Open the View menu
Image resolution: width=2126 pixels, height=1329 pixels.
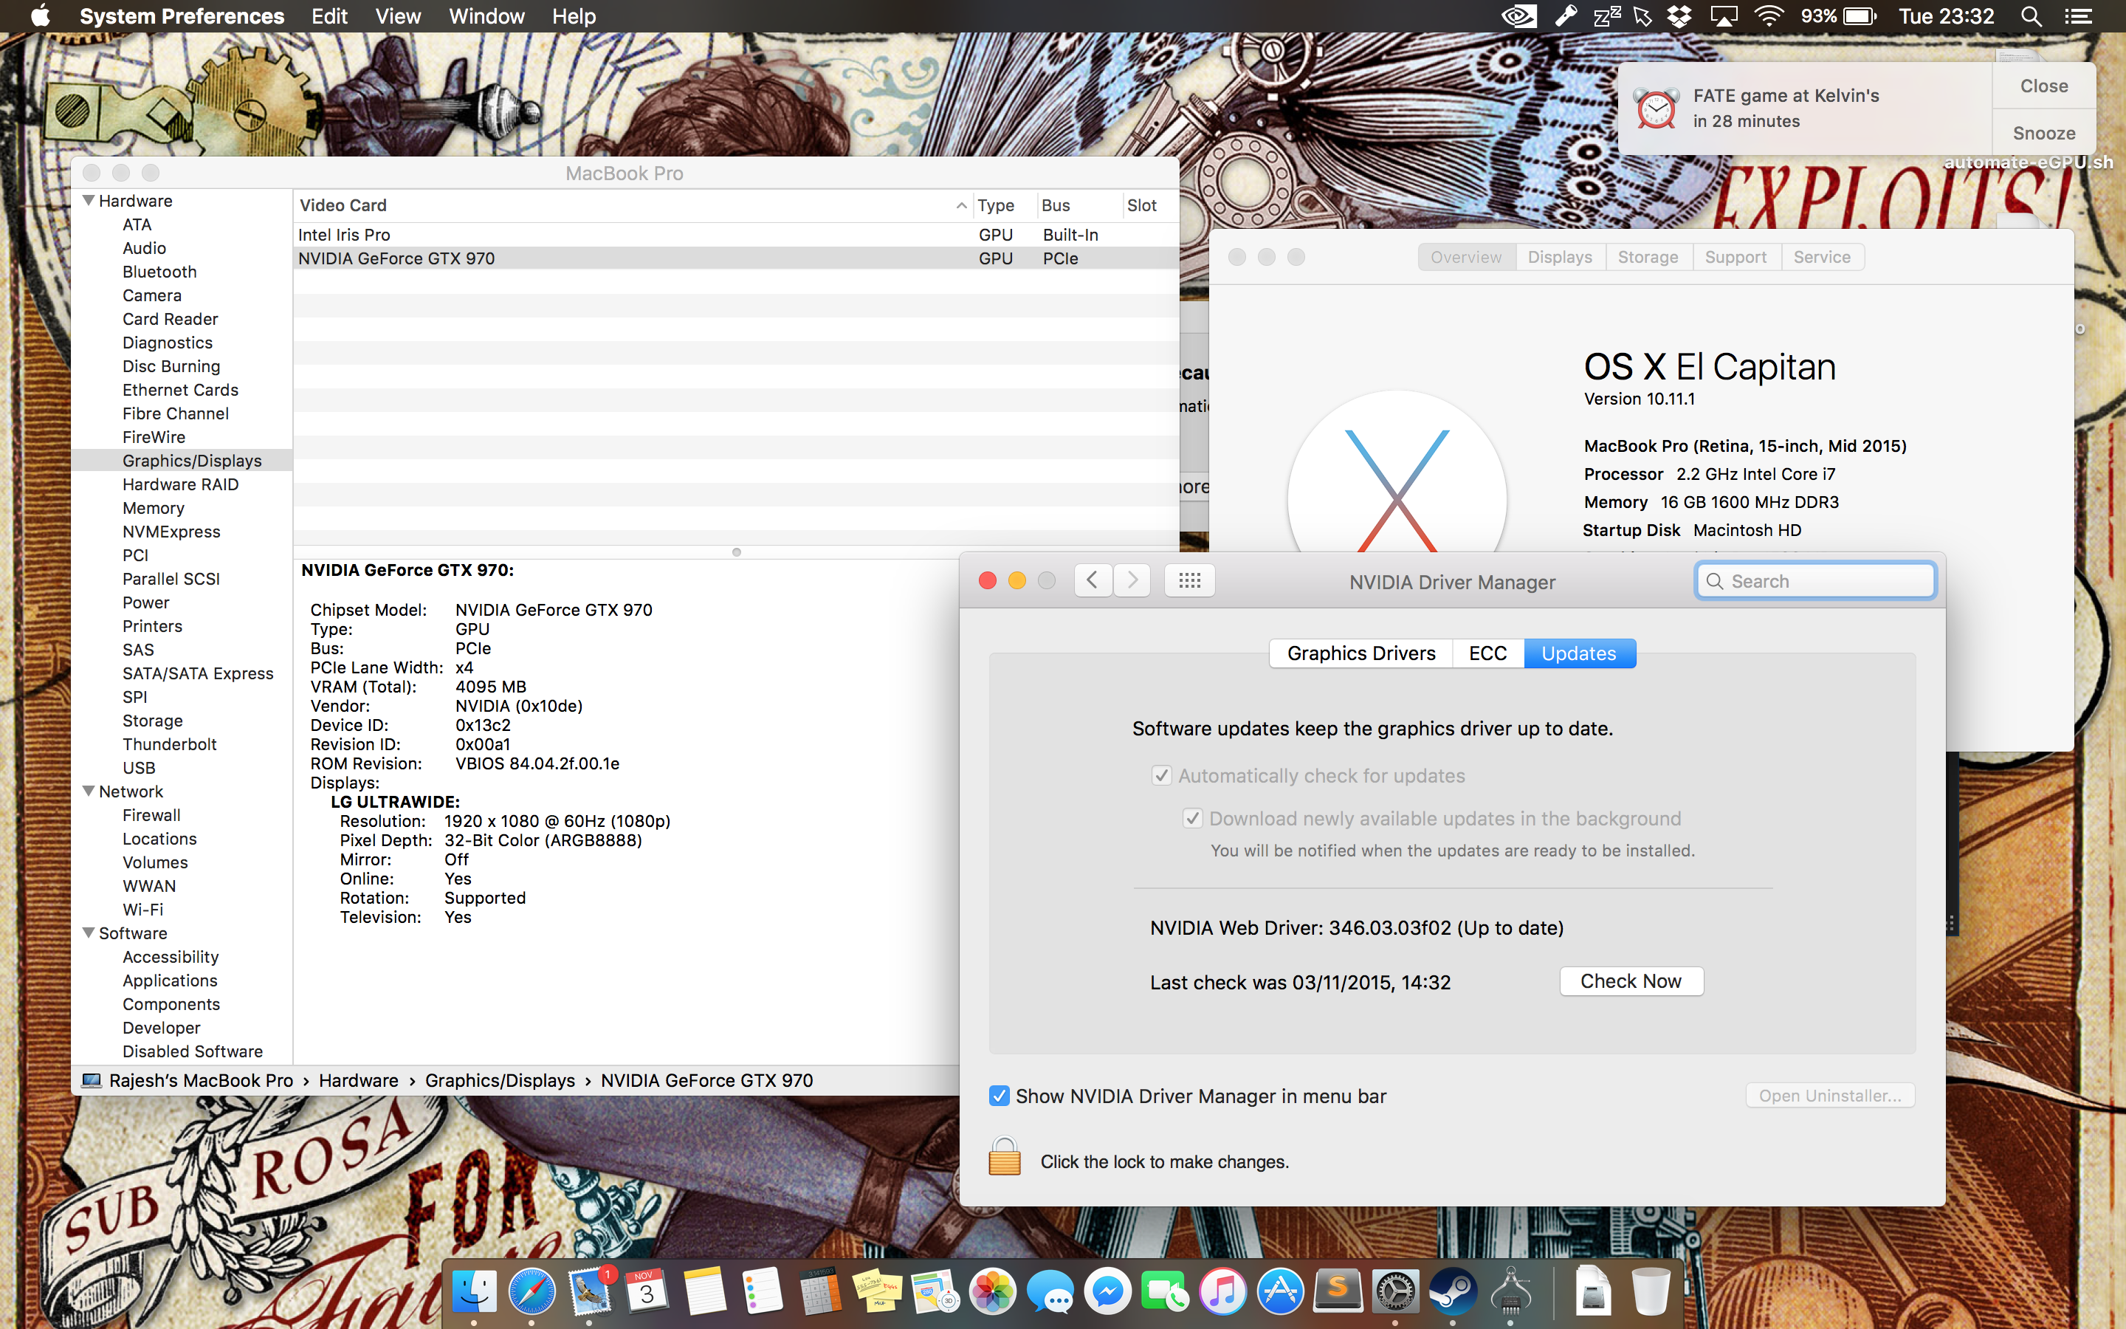[398, 16]
